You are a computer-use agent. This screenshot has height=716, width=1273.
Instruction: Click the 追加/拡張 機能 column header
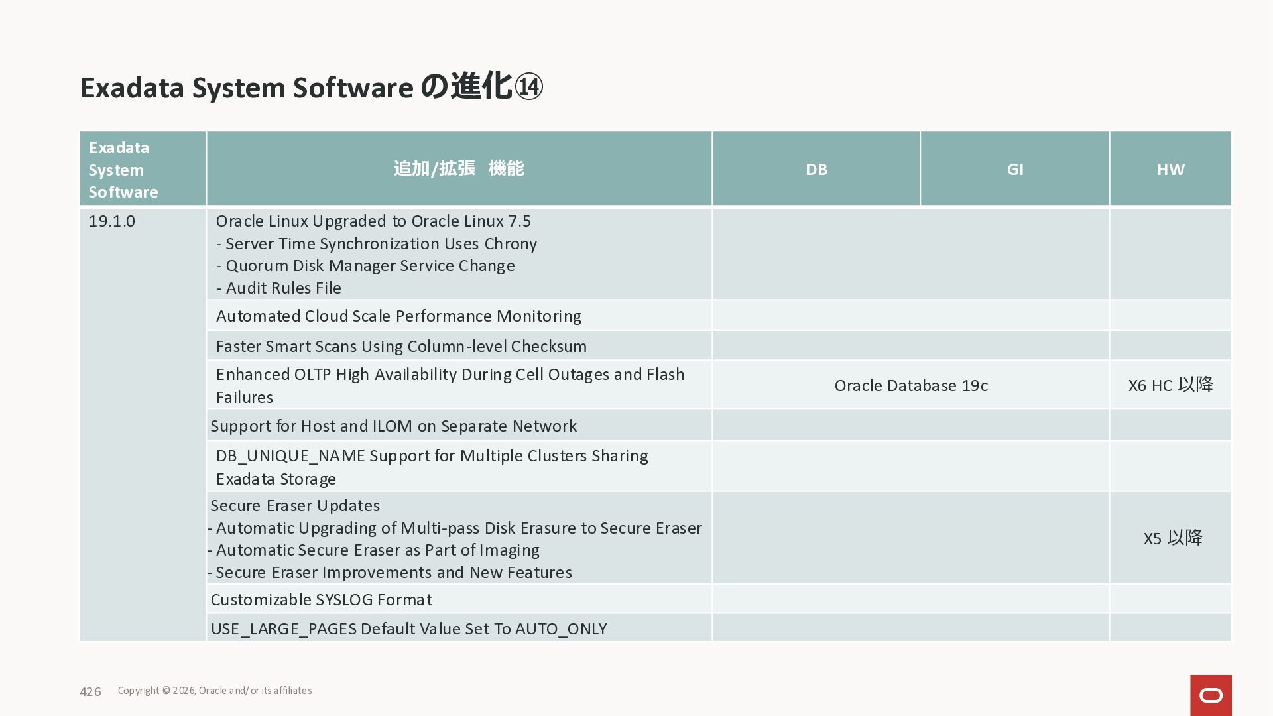pos(459,169)
